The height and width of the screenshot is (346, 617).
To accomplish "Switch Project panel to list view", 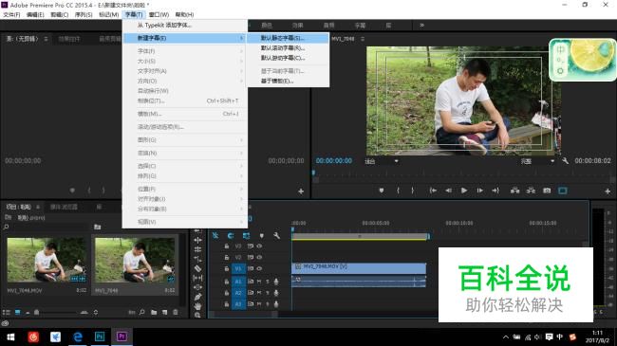I will (x=7, y=312).
